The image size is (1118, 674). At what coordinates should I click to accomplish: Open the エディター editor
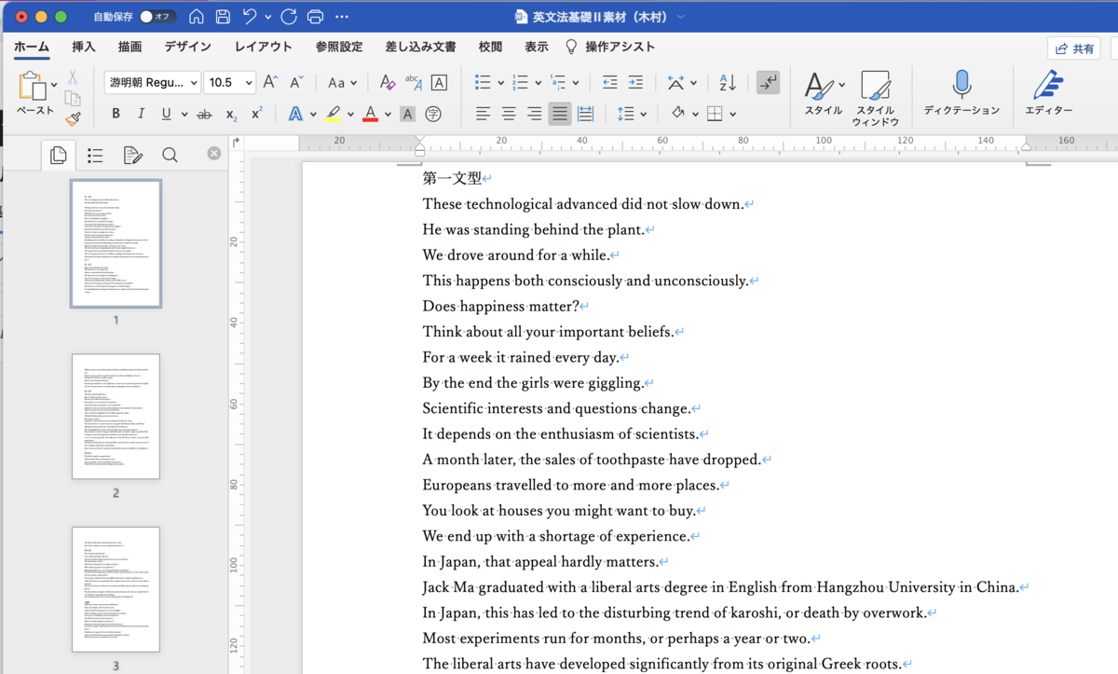1049,93
